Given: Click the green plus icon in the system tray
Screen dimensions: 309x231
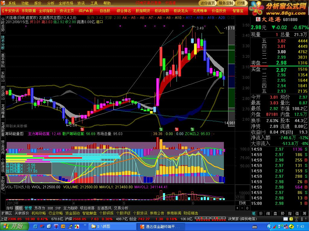Looking at the screenshot, I should [292, 227].
